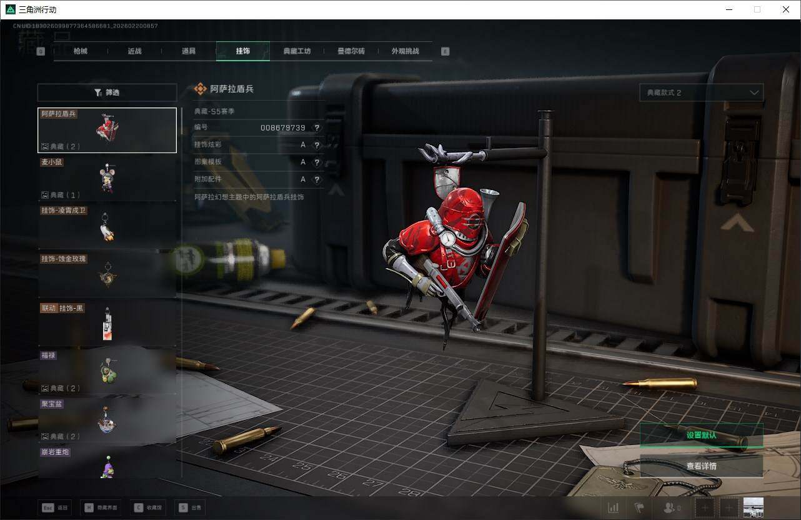The image size is (801, 520).
Task: Open the 筛选 filter button
Action: 107,92
